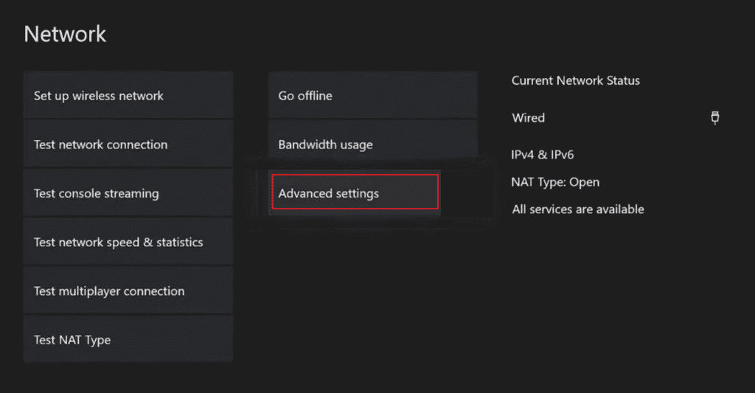Image resolution: width=755 pixels, height=393 pixels.
Task: Click the wired ethernet plug icon
Action: click(715, 117)
